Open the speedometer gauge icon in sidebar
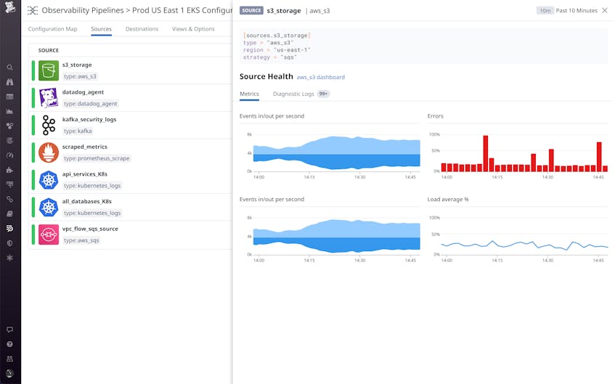Viewport: 615px width, 384px height. pyautogui.click(x=10, y=155)
